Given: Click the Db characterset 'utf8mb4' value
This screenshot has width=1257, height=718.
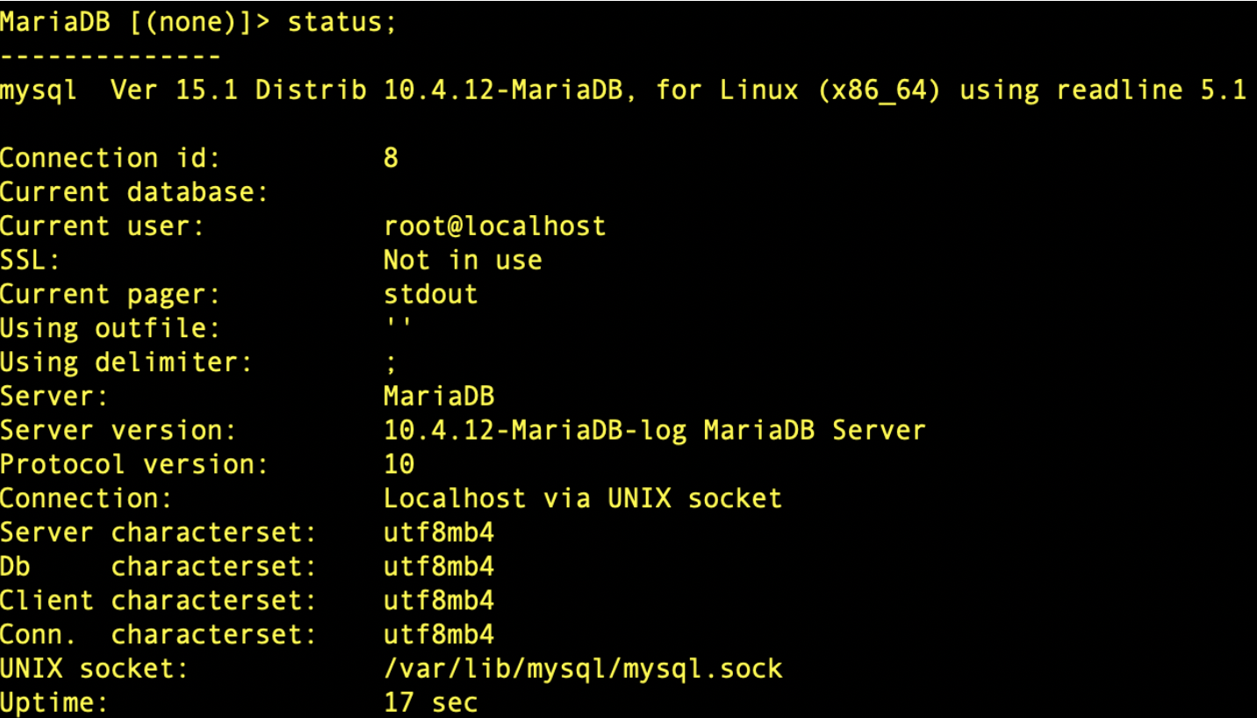Looking at the screenshot, I should 439,567.
